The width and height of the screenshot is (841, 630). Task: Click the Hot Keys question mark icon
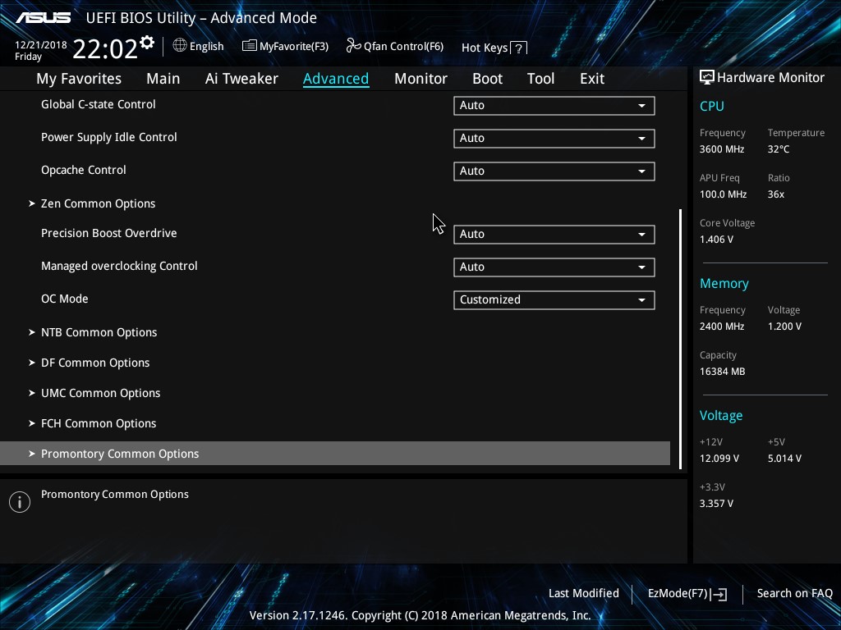click(x=518, y=48)
